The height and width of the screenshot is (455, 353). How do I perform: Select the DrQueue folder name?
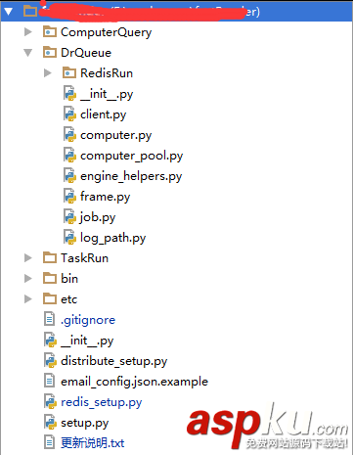tap(86, 53)
